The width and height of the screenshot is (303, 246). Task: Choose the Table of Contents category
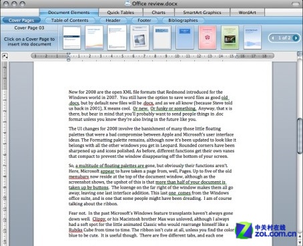tap(70, 20)
